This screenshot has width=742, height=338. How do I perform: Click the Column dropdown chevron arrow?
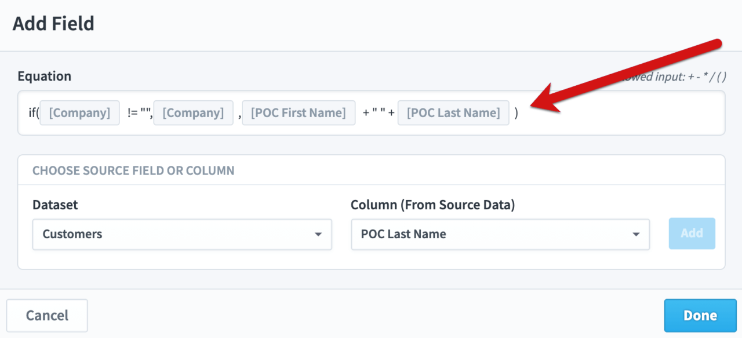tap(636, 234)
